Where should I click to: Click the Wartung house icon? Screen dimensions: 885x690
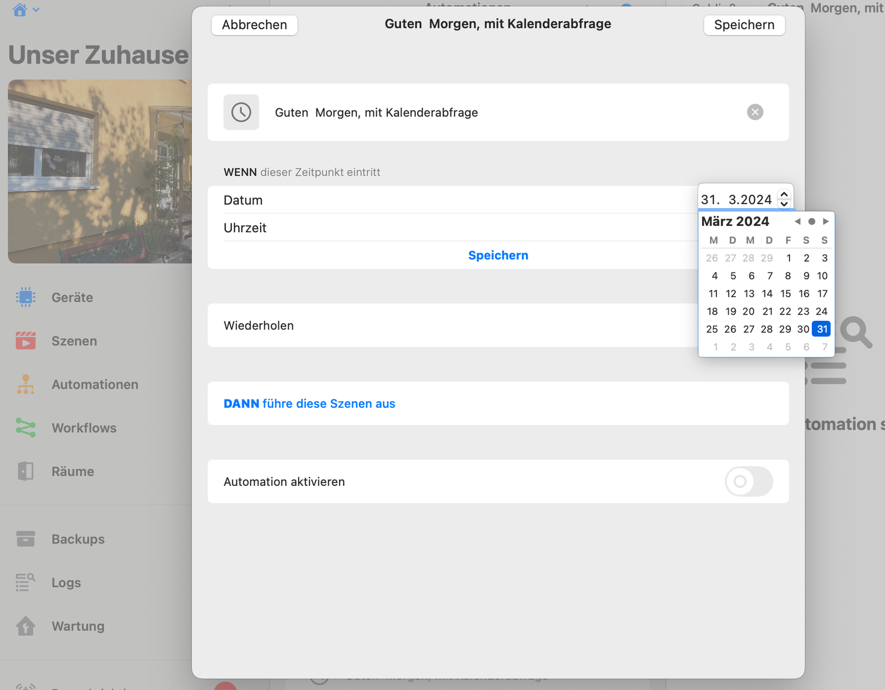pyautogui.click(x=26, y=626)
